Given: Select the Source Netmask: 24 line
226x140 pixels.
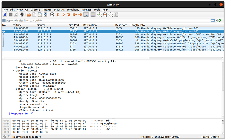Looking at the screenshot, I should [33, 105].
